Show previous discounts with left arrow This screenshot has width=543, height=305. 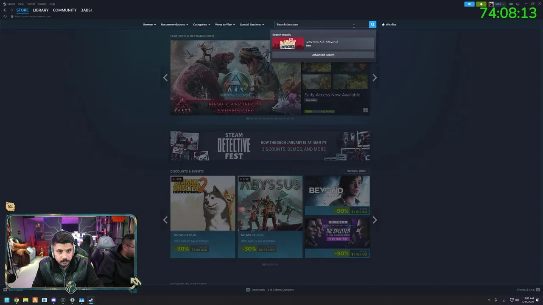(165, 220)
